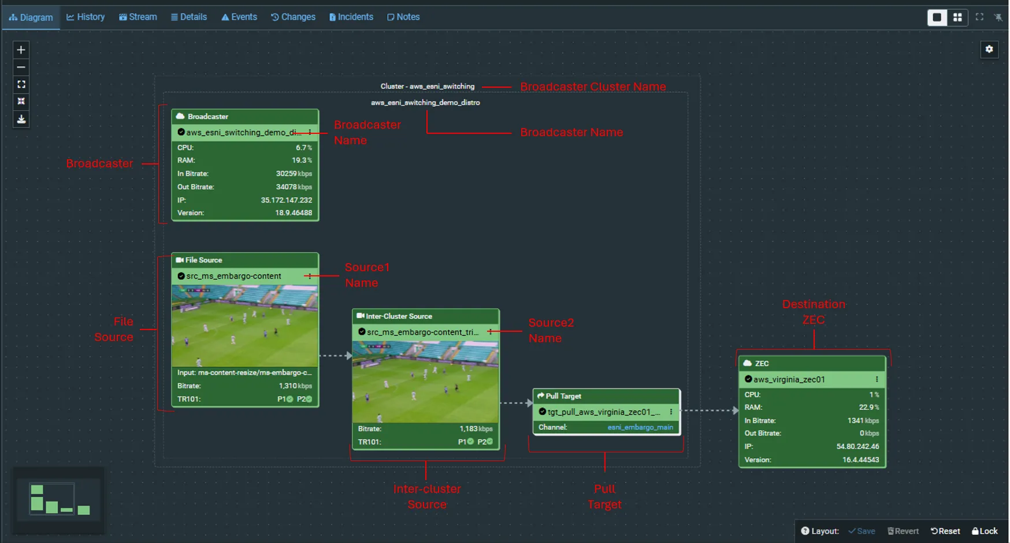Zoom in on the diagram canvas
This screenshot has width=1010, height=543.
pyautogui.click(x=21, y=50)
